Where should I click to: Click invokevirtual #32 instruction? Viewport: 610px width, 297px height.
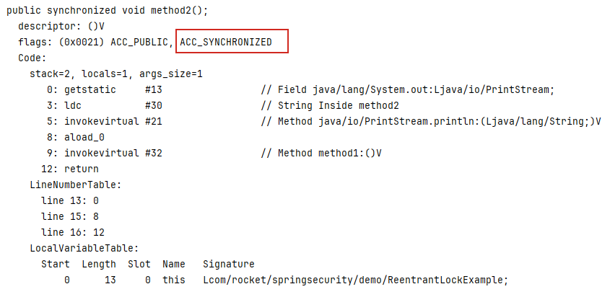tap(104, 154)
